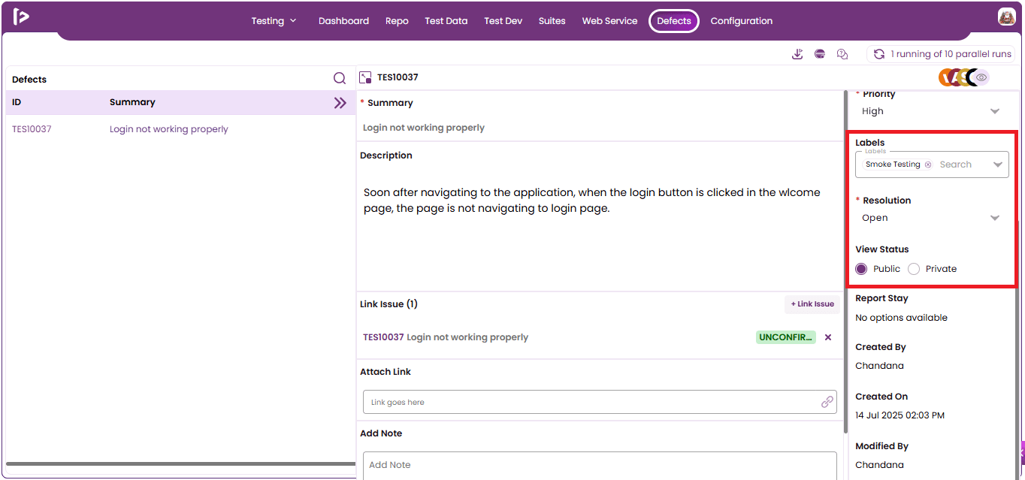Click the expand-view icon beside TES10037 title
Image resolution: width=1025 pixels, height=480 pixels.
pos(366,77)
